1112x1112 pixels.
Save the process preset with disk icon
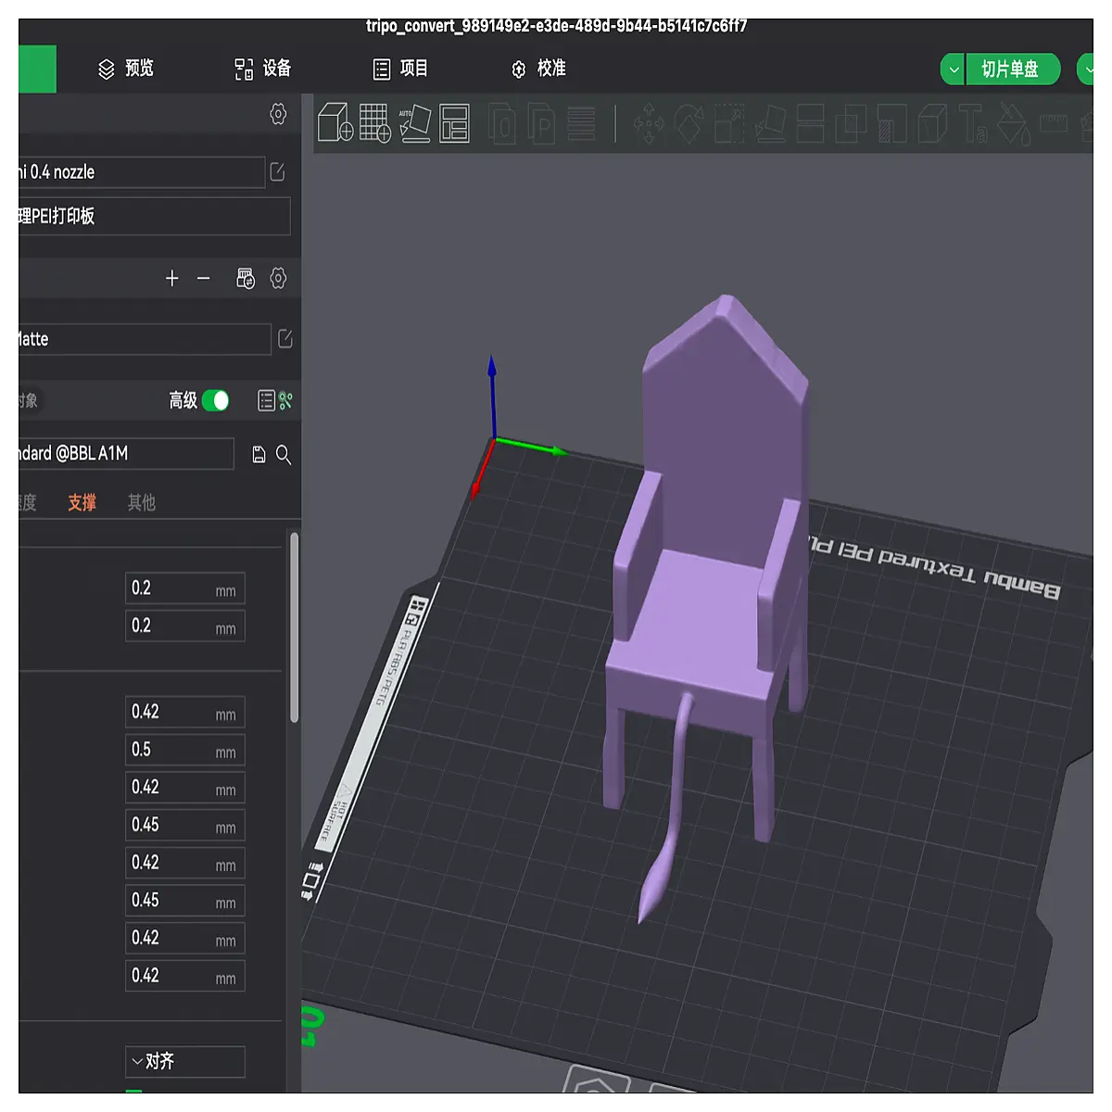[x=259, y=455]
